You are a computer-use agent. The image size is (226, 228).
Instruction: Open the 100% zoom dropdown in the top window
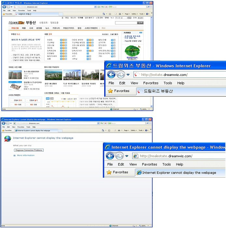(x=149, y=109)
